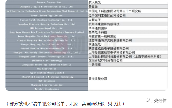Click the 中天海缆 cell
The height and width of the screenshot is (108, 172).
coord(128,65)
